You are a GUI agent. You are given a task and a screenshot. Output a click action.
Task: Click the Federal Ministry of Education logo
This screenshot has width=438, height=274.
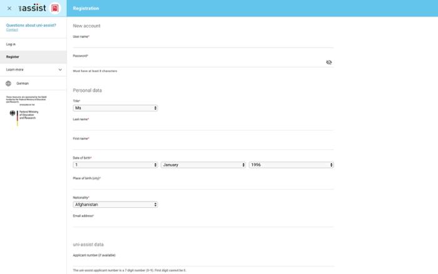pos(24,117)
